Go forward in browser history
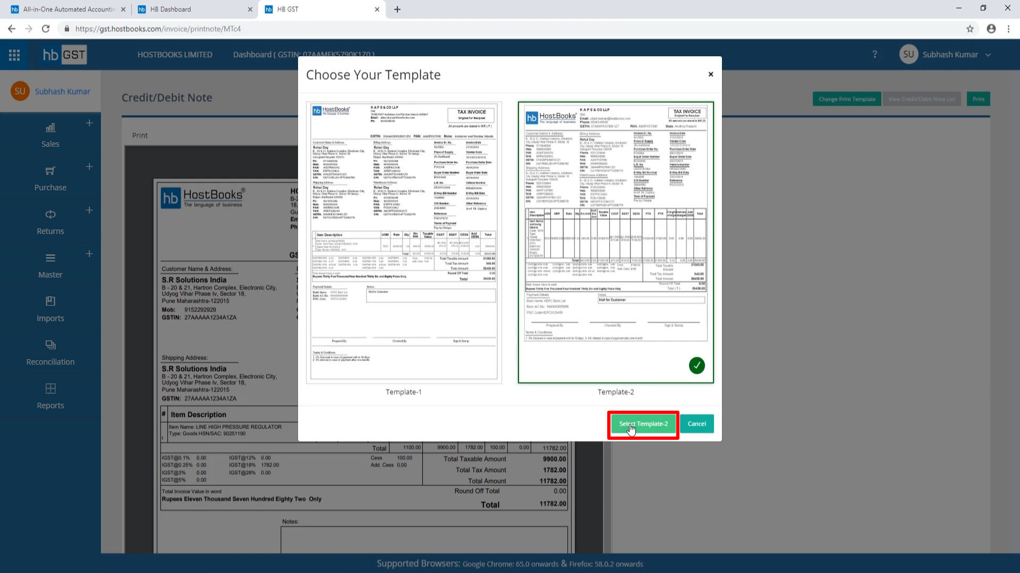The image size is (1020, 573). click(29, 29)
